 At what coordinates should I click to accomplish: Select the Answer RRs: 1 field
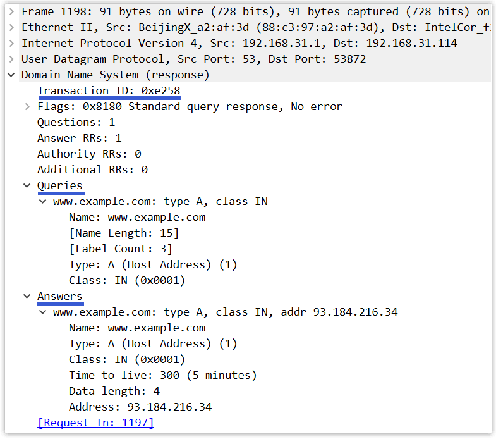[x=80, y=139]
